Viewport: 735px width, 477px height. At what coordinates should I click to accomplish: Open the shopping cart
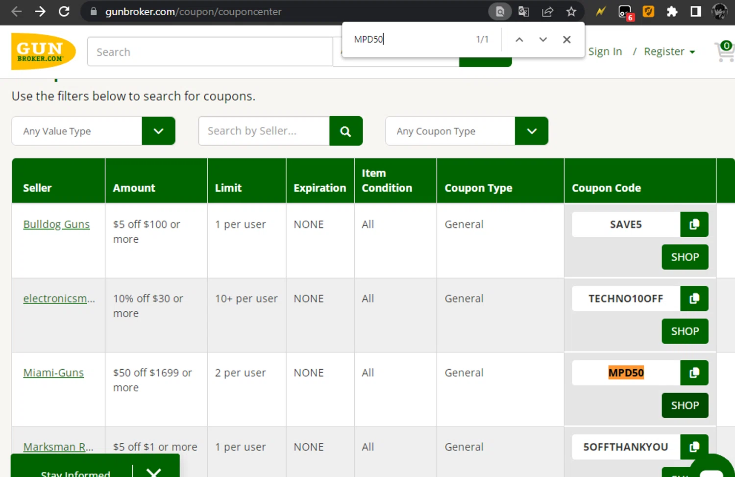point(724,51)
